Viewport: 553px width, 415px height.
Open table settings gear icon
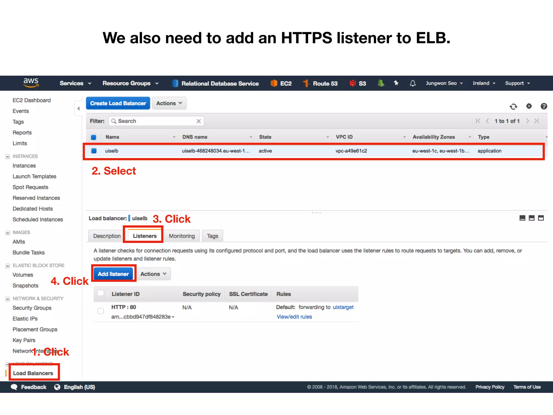[x=529, y=106]
